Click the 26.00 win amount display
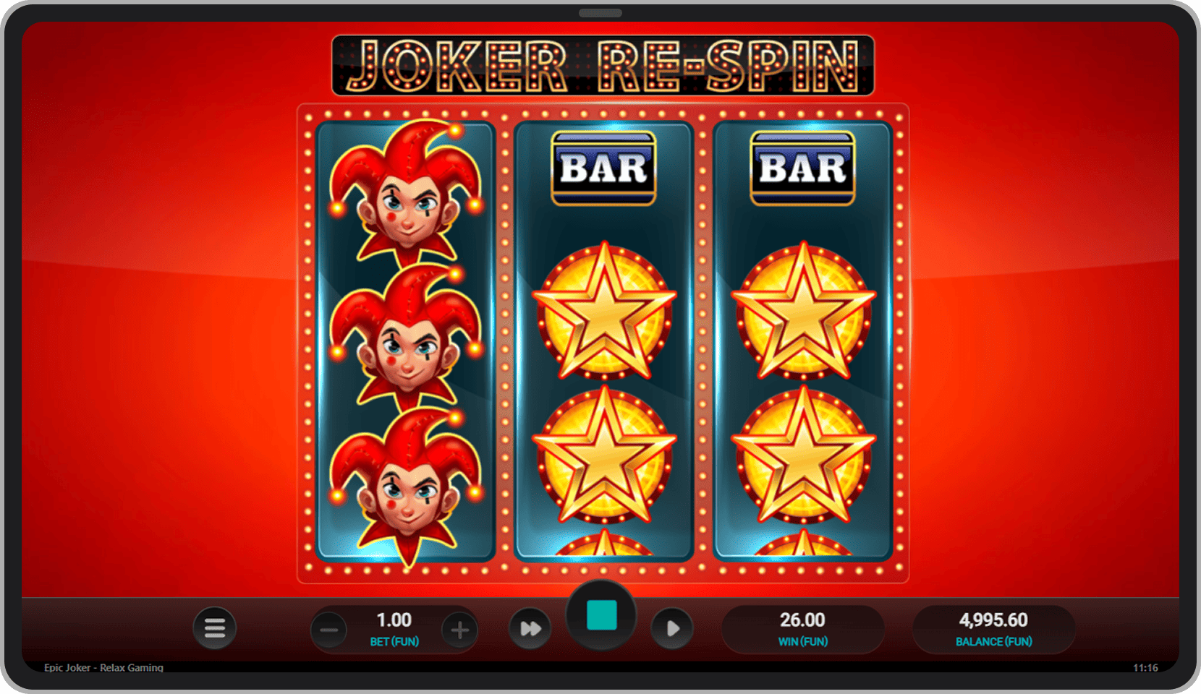1201x694 pixels. pos(802,620)
